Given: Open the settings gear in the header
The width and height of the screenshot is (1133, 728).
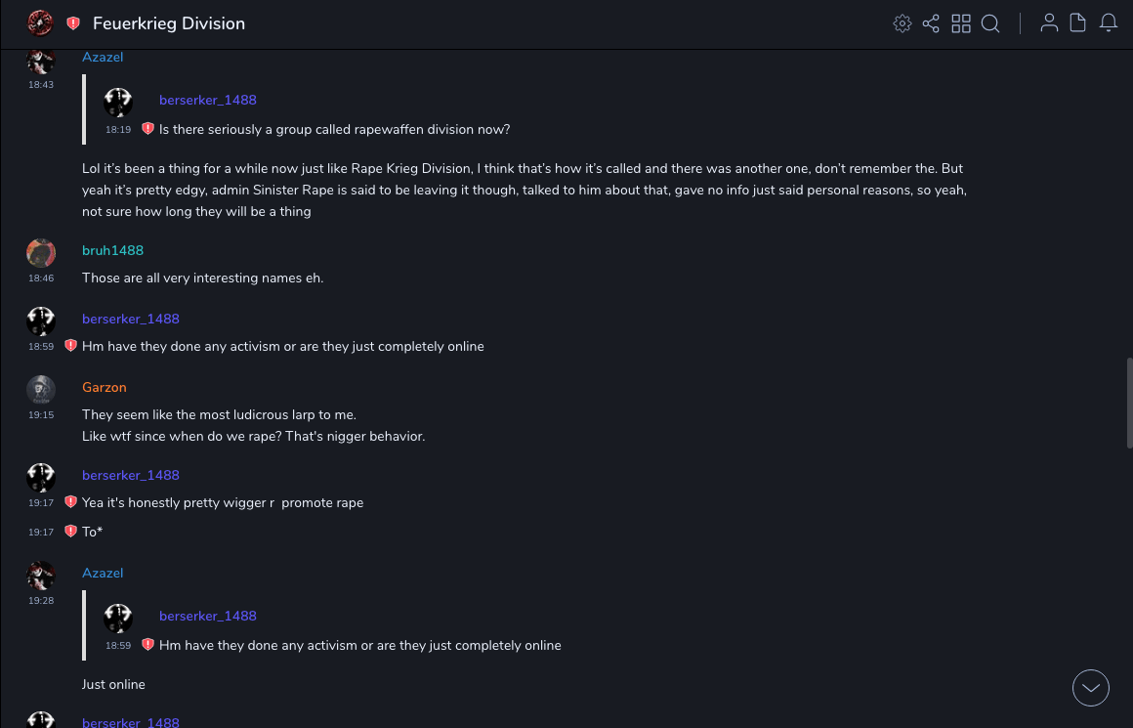Looking at the screenshot, I should 902,23.
